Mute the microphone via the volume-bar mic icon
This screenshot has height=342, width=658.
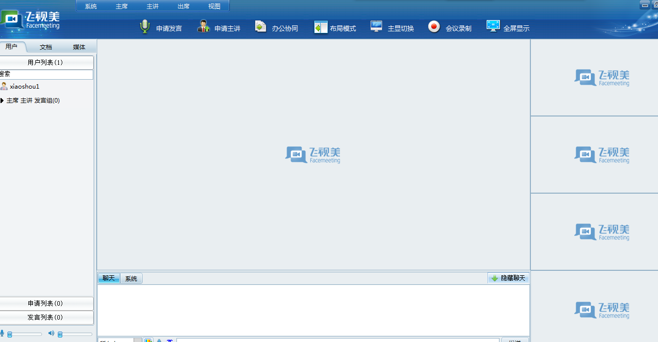coord(2,333)
